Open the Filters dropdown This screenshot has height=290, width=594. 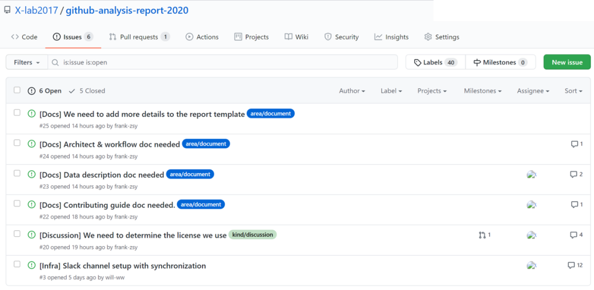click(27, 63)
